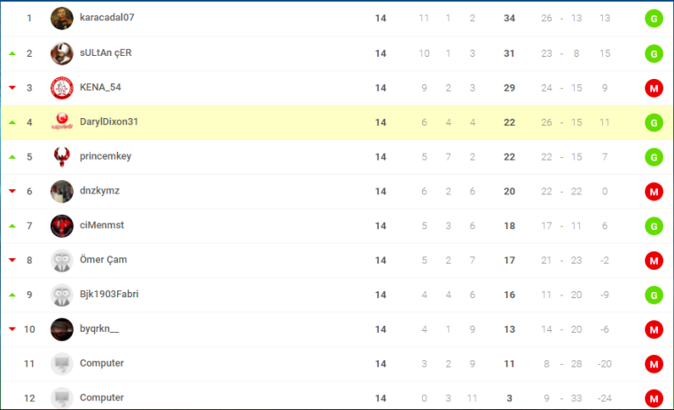The image size is (674, 410).
Task: Click the green G badge for karacadal07
Action: 654,19
